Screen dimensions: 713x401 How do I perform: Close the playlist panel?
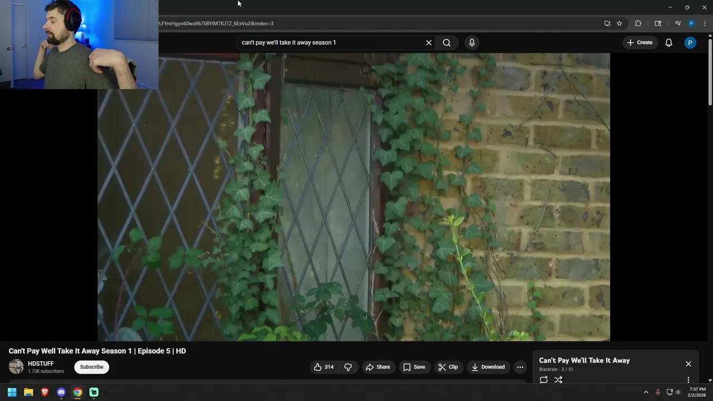688,364
